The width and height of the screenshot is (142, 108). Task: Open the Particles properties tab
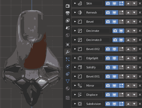tap(68, 59)
